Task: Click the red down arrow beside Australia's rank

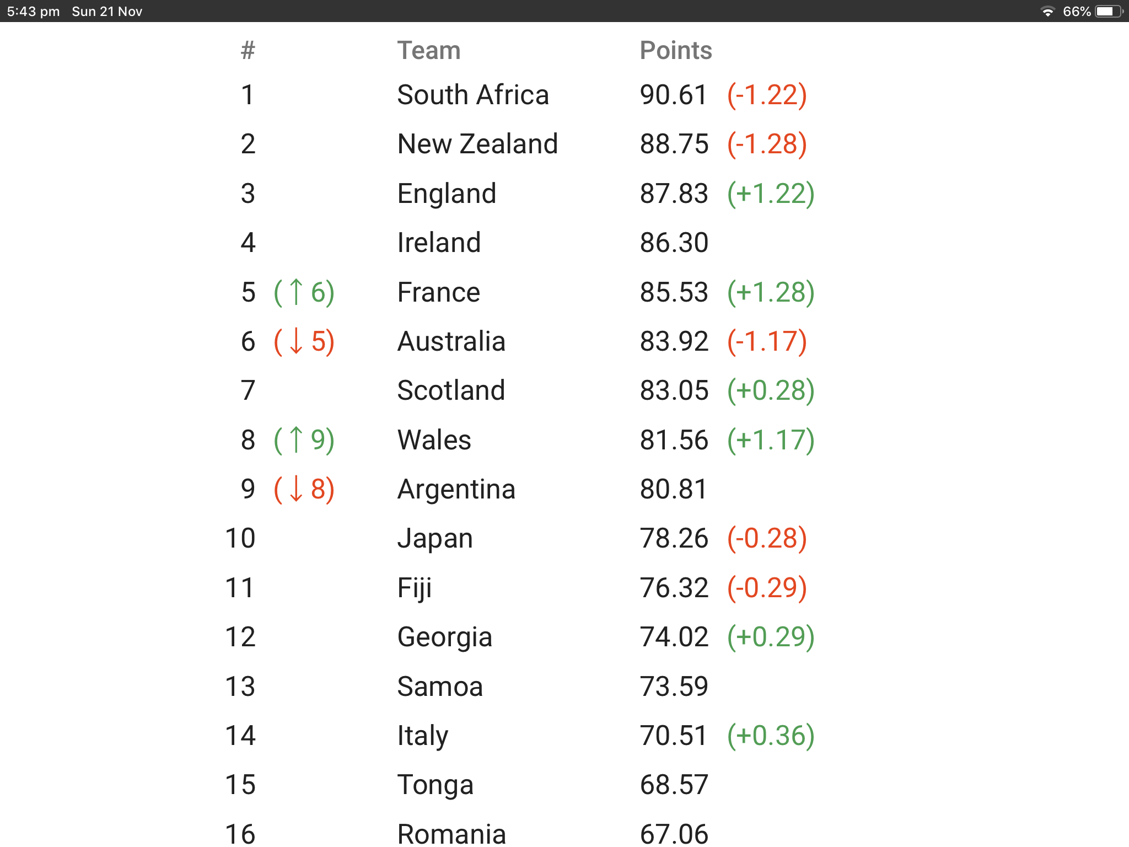Action: 296,341
